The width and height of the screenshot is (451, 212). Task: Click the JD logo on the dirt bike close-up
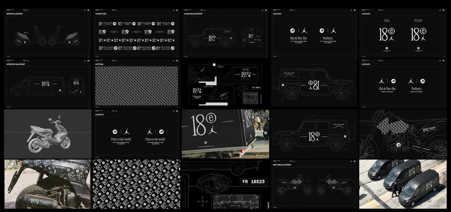click(399, 145)
